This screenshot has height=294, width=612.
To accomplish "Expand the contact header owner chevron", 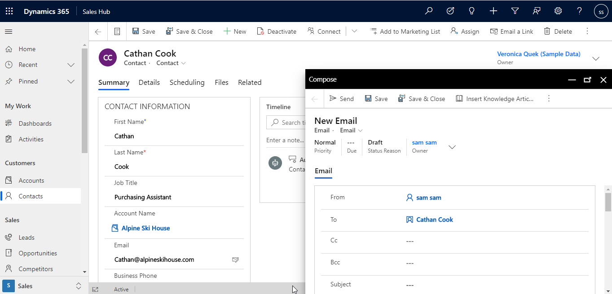I will click(x=596, y=58).
